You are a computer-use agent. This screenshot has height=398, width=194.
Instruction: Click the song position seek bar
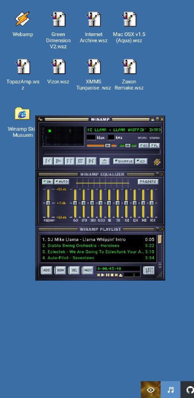point(102,152)
